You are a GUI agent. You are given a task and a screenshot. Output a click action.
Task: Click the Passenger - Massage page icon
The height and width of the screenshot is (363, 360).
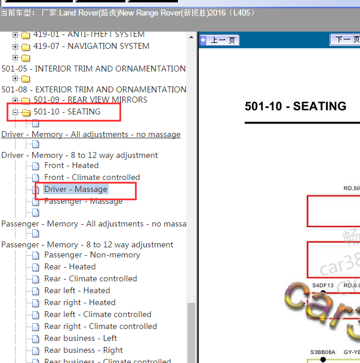35,202
